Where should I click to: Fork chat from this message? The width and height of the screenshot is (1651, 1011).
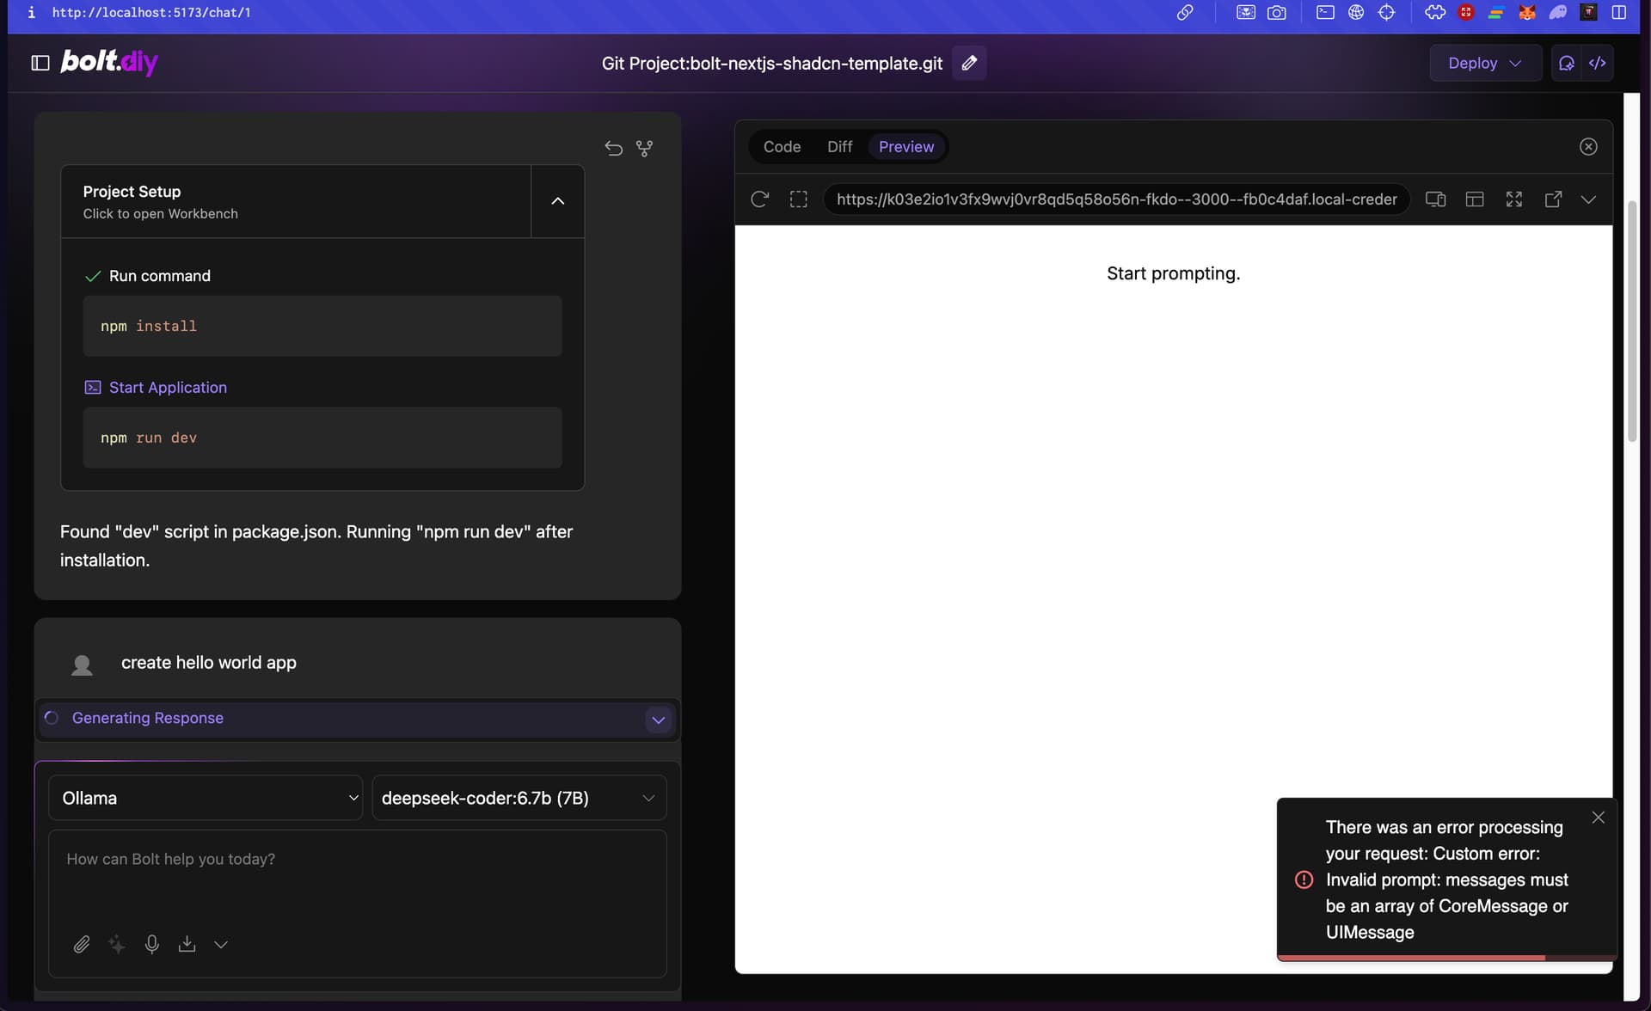[x=644, y=148]
